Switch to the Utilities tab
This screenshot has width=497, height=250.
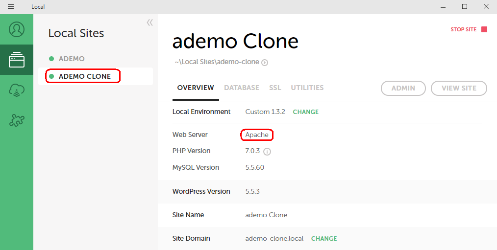pos(307,88)
